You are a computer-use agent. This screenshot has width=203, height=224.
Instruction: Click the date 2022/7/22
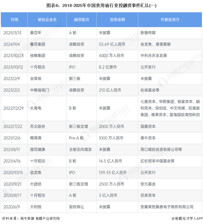(x=13, y=127)
